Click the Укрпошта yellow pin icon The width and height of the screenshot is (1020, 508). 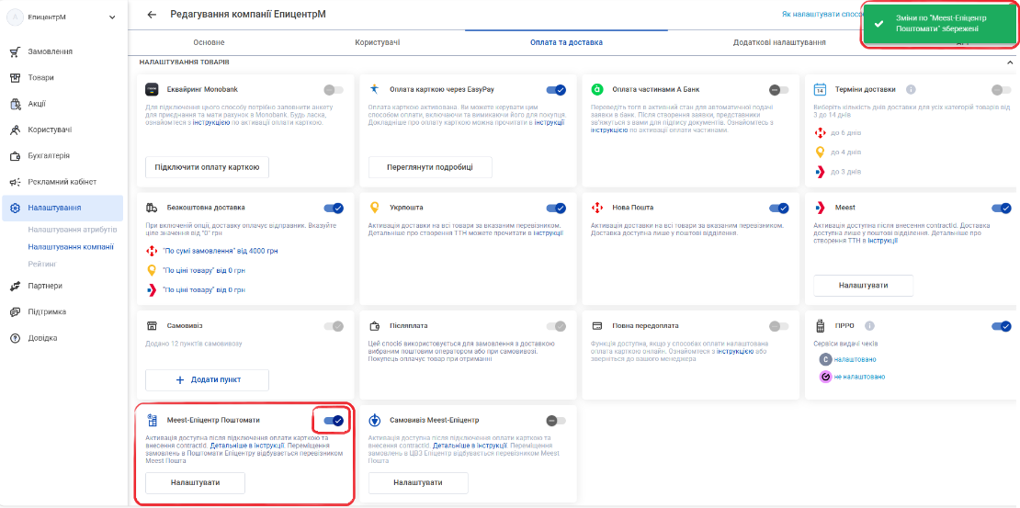(375, 209)
